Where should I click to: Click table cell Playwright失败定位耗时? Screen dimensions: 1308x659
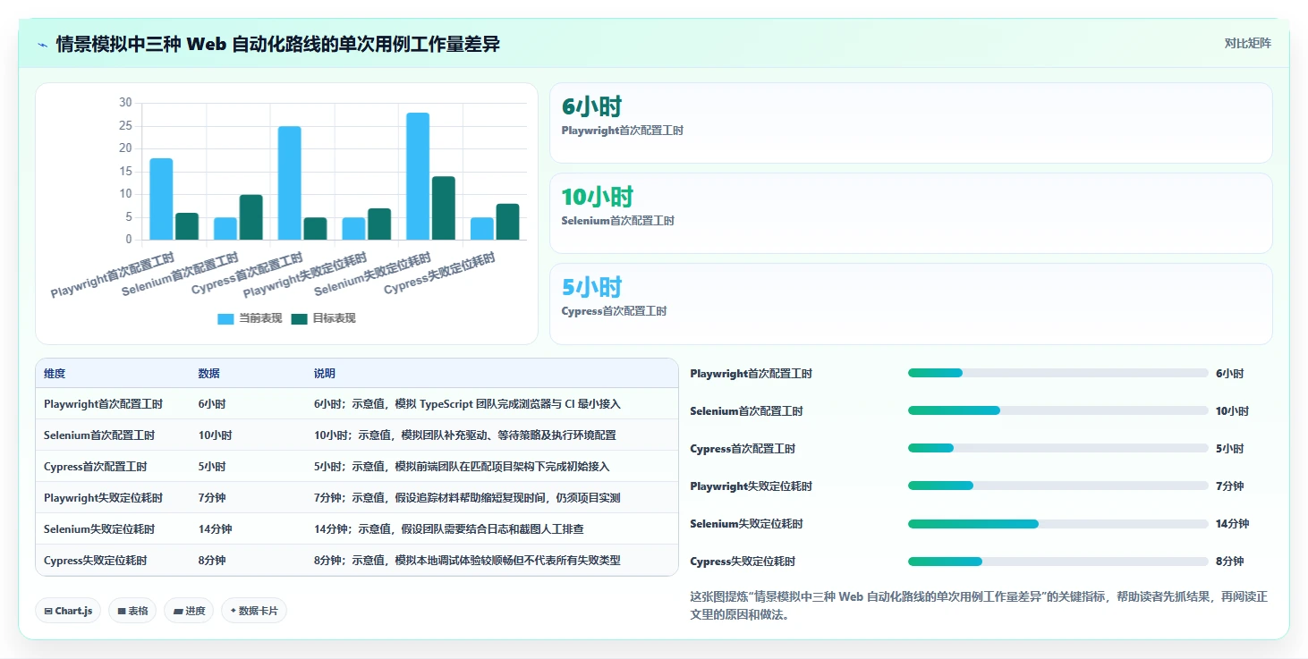click(103, 498)
